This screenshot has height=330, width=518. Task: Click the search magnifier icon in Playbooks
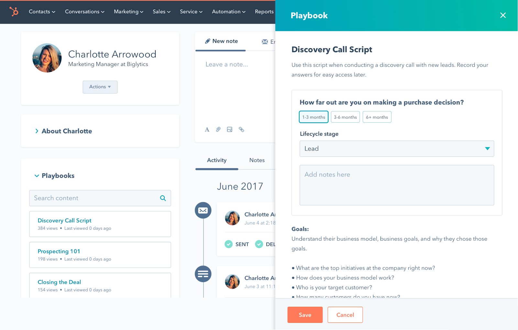163,198
